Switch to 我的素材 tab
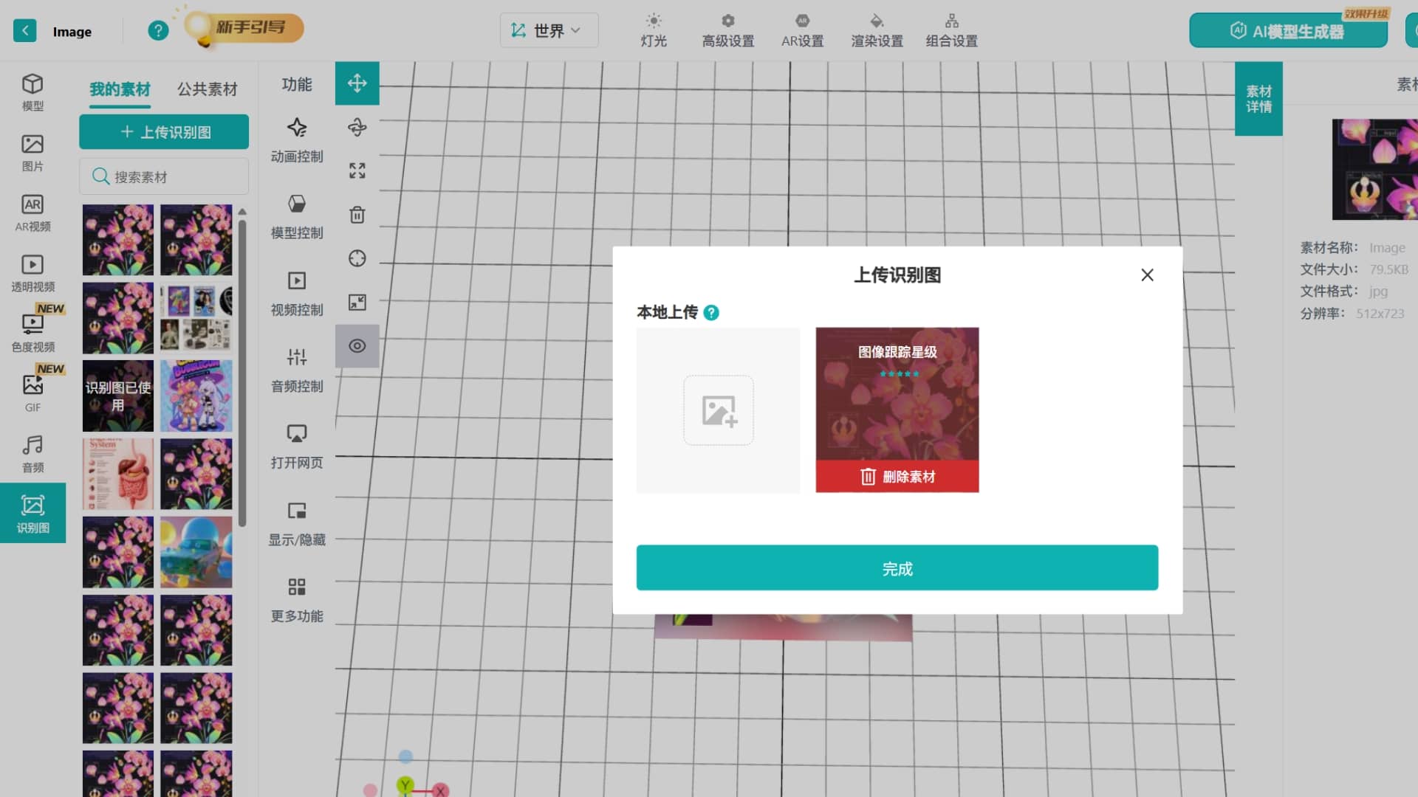This screenshot has height=797, width=1418. point(120,89)
